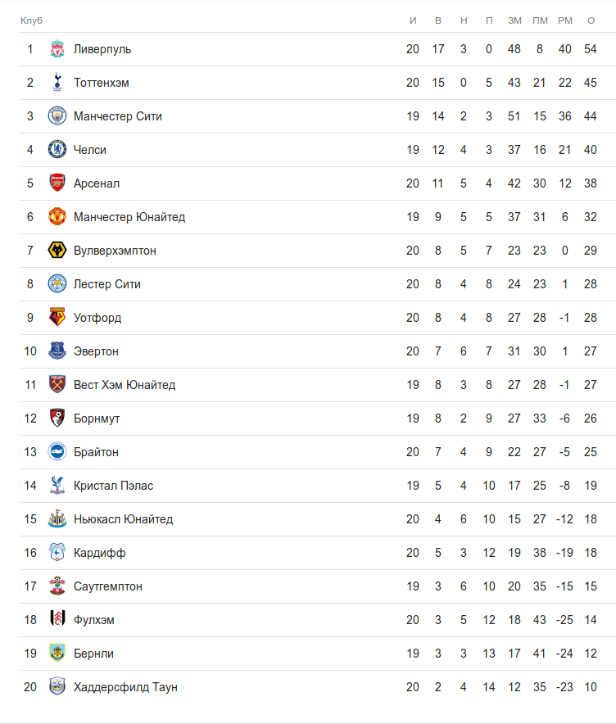Click the Everton club crest icon
The image size is (616, 724).
click(57, 351)
